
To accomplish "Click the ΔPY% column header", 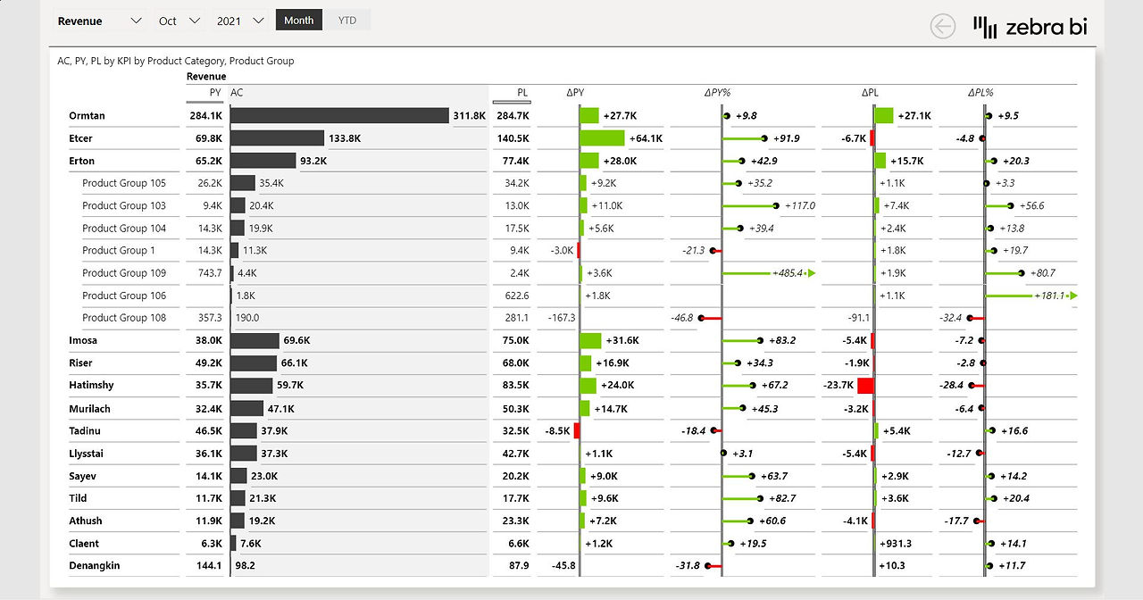I will click(x=717, y=92).
